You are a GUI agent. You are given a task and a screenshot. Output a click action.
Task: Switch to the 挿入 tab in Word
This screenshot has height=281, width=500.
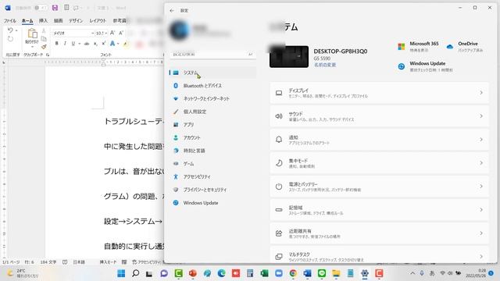click(x=43, y=21)
